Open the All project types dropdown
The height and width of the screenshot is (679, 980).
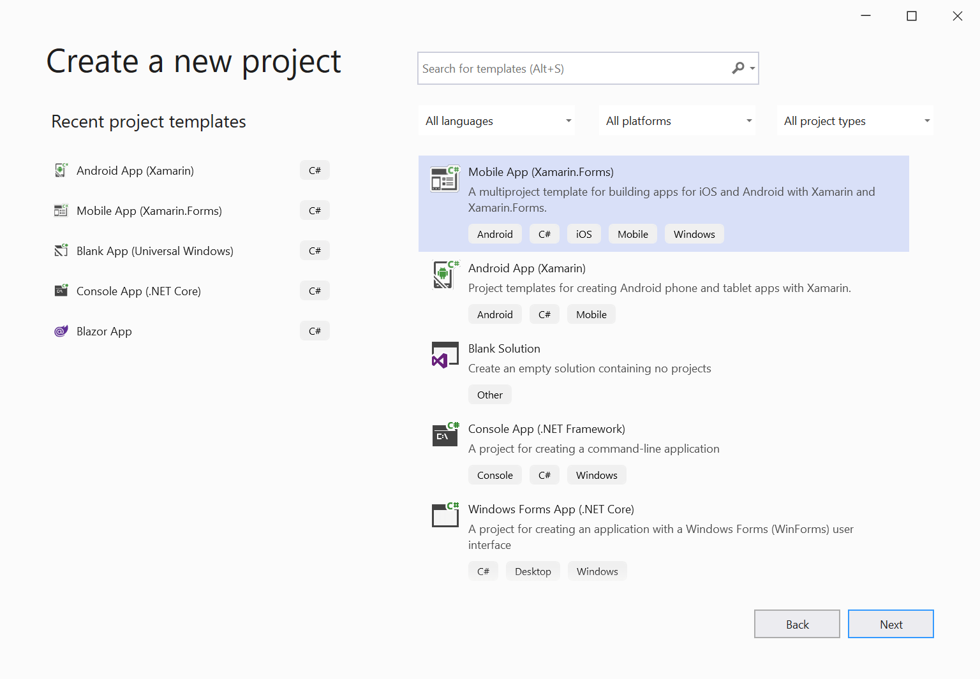tap(855, 121)
